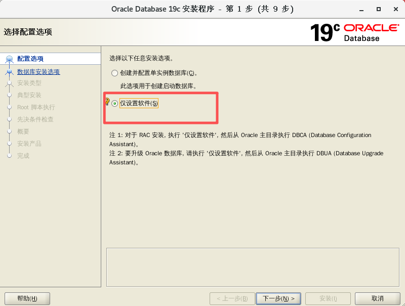Open the 帮助(H) help button
This screenshot has height=306, width=405.
tap(27, 298)
